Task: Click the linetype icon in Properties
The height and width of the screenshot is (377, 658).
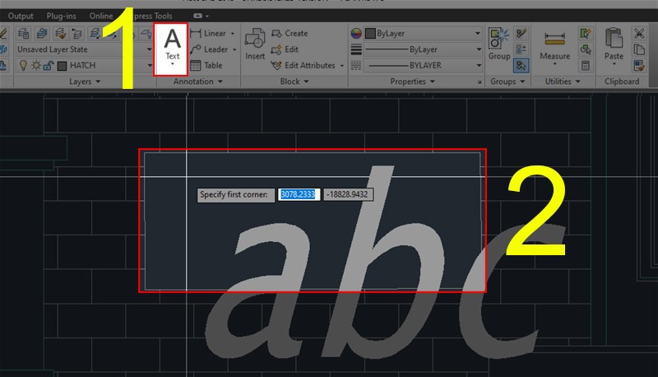Action: point(356,66)
